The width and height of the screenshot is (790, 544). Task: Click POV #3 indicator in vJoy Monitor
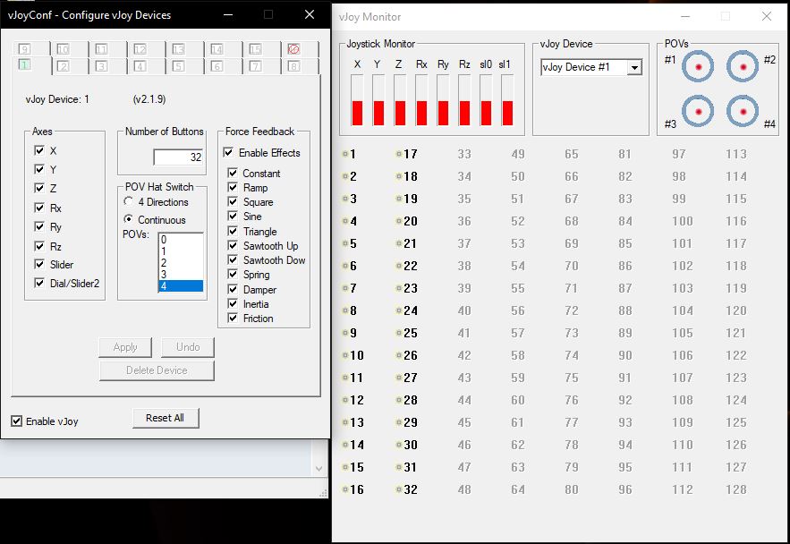pos(698,111)
